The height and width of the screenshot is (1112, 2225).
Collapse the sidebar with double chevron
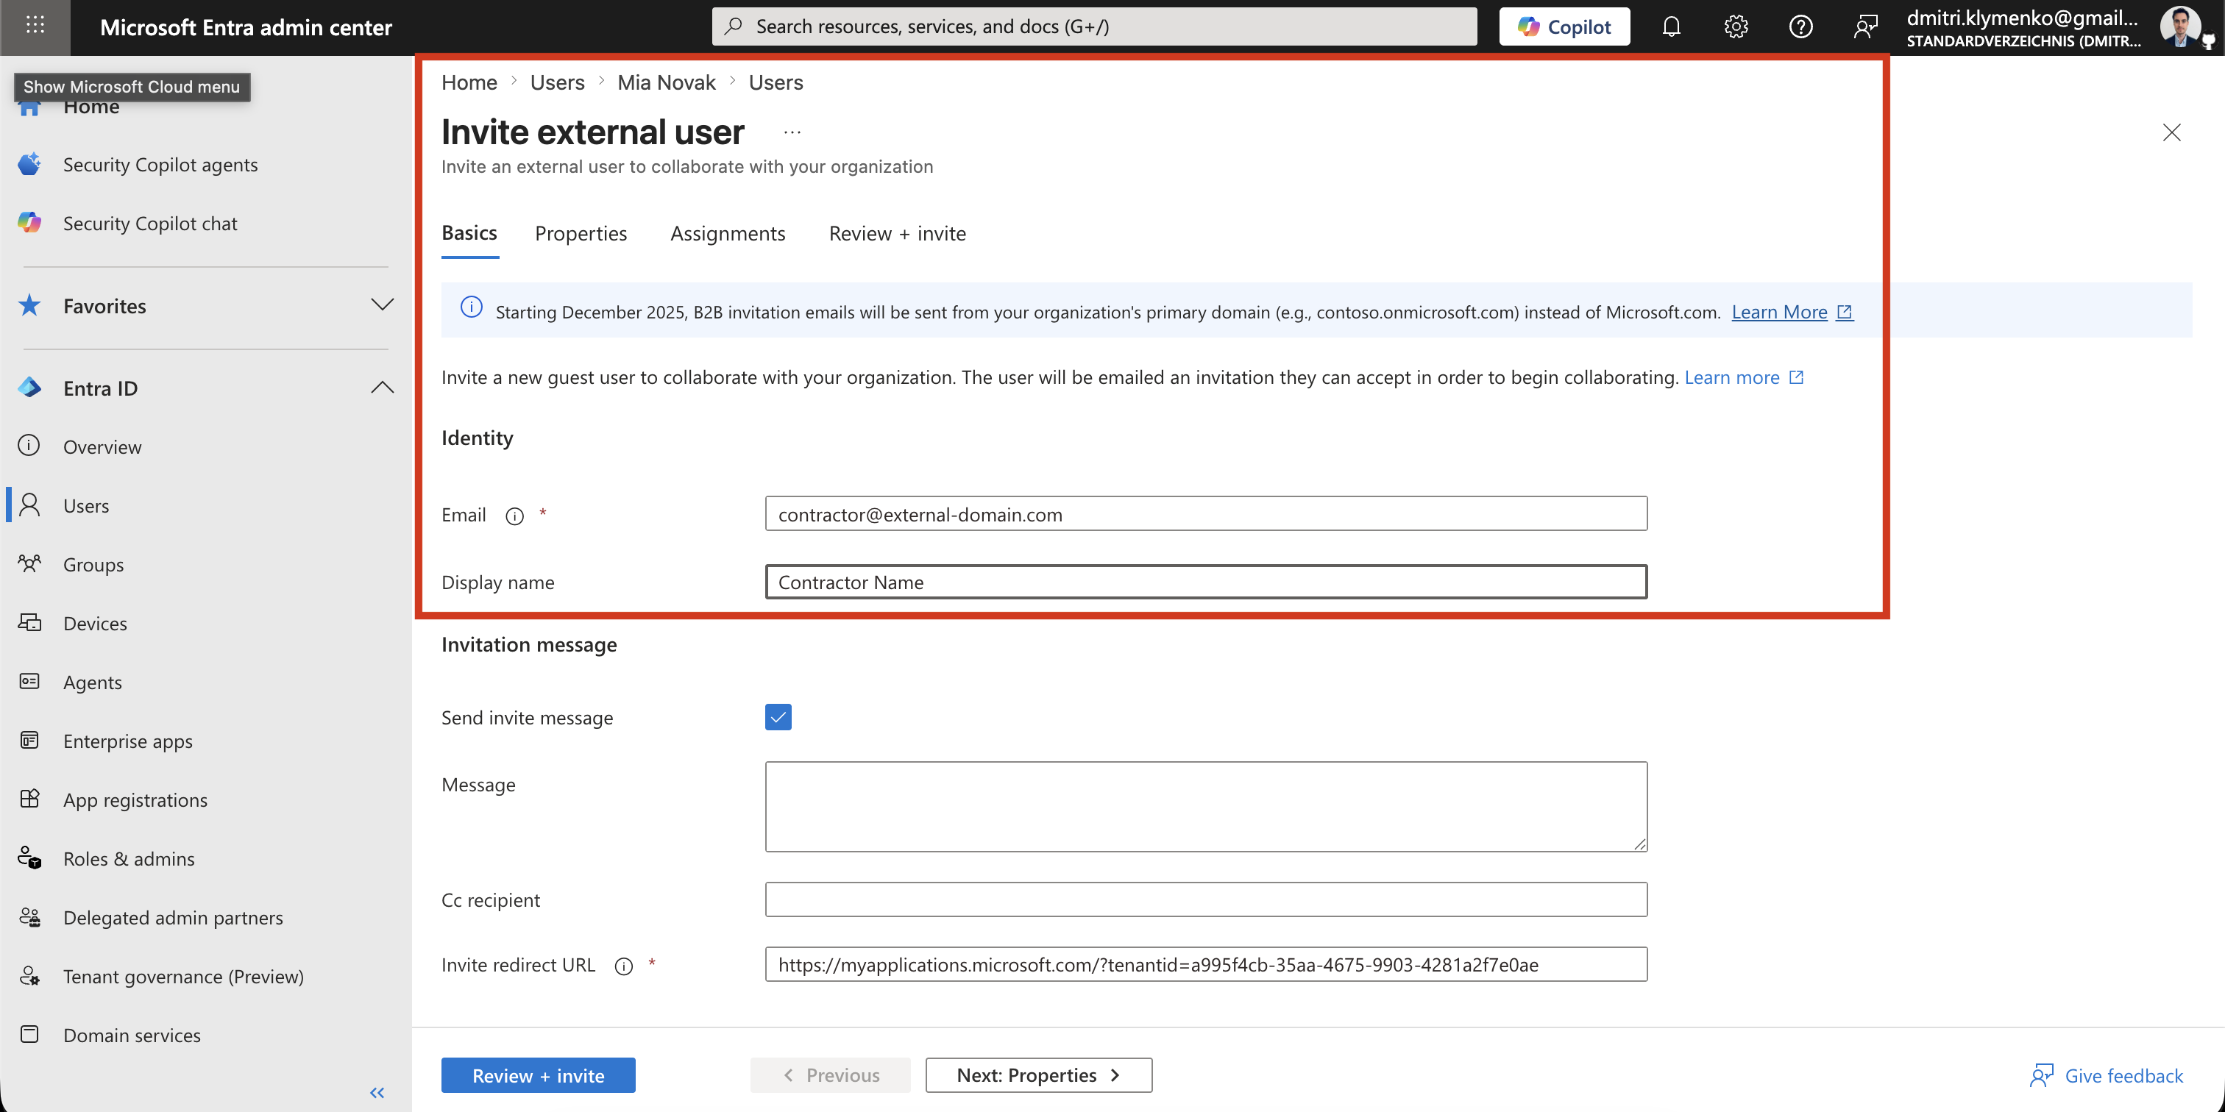(377, 1092)
